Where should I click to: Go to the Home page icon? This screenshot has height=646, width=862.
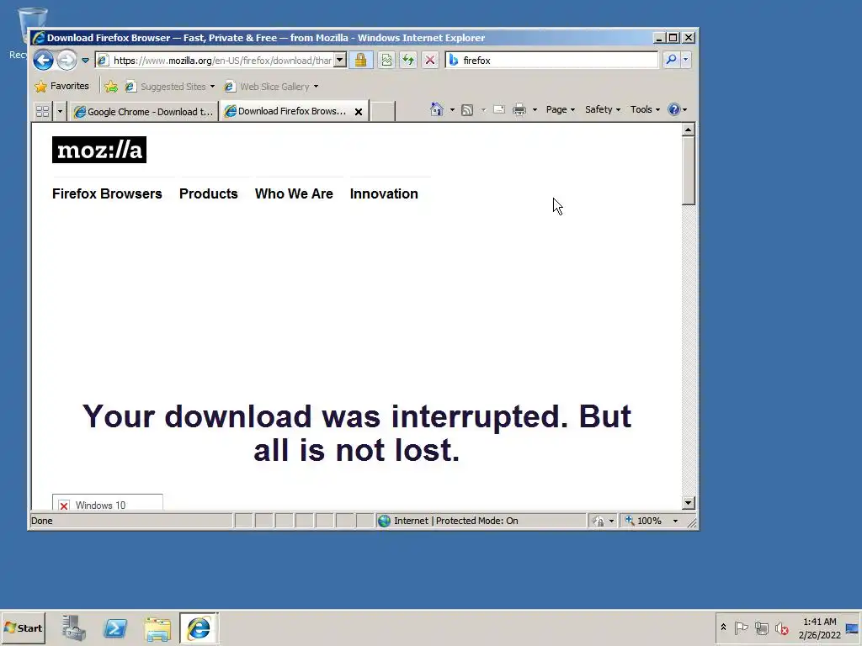tap(437, 109)
